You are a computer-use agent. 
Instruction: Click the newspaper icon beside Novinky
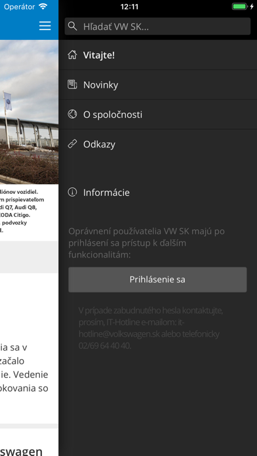(72, 85)
